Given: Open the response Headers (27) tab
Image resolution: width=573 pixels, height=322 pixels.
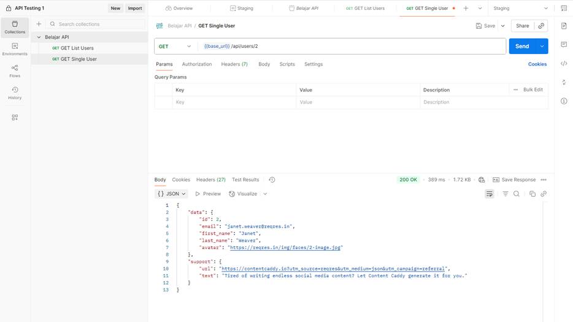Looking at the screenshot, I should tap(210, 180).
